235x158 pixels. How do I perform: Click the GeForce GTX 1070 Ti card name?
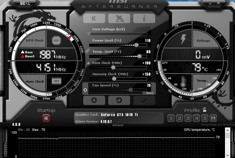tap(119, 115)
